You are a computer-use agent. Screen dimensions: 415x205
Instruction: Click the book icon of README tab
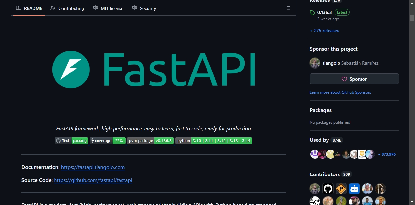pyautogui.click(x=19, y=8)
